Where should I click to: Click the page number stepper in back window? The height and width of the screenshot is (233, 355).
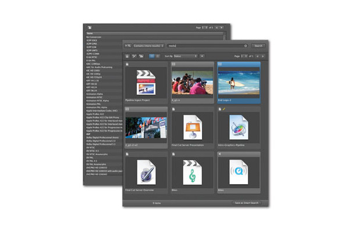pyautogui.click(x=207, y=27)
